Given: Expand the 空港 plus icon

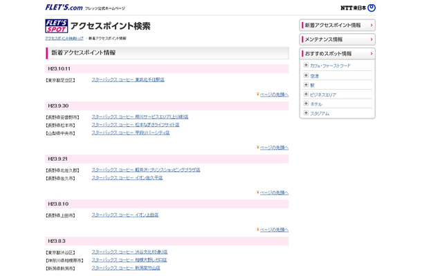Looking at the screenshot, I should pos(306,75).
